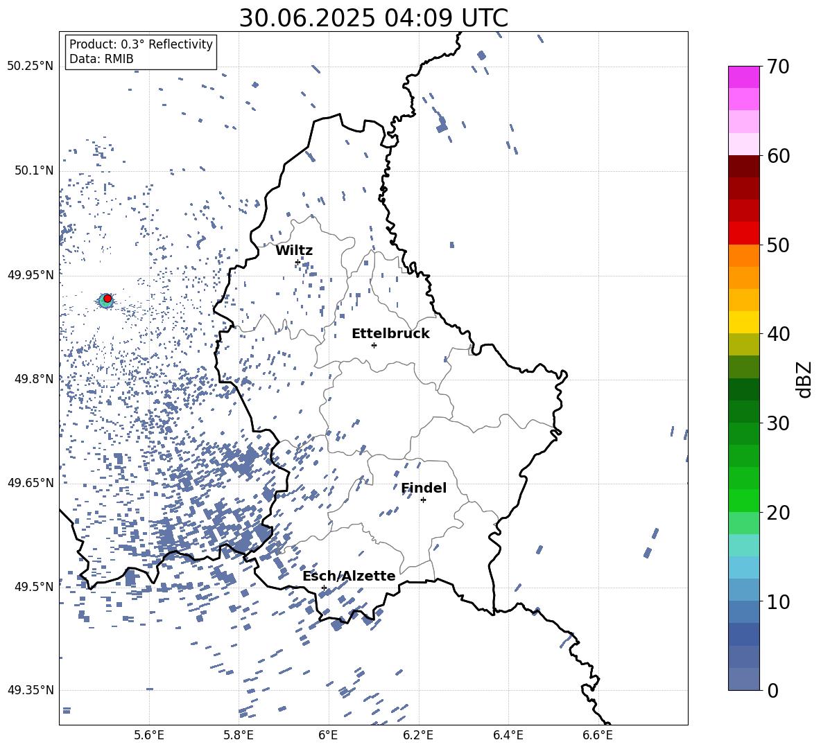Click the dBZ colorbar label

803,379
